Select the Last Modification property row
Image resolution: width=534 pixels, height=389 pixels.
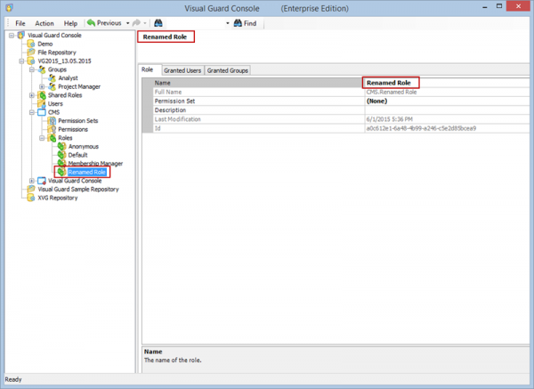coord(341,119)
